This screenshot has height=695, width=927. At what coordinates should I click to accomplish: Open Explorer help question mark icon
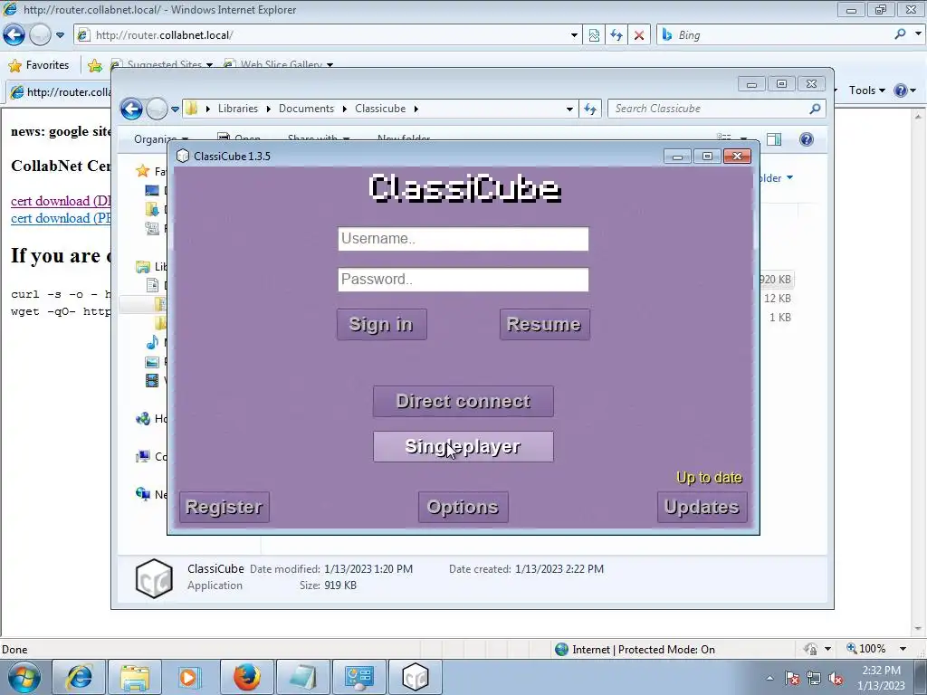click(807, 139)
